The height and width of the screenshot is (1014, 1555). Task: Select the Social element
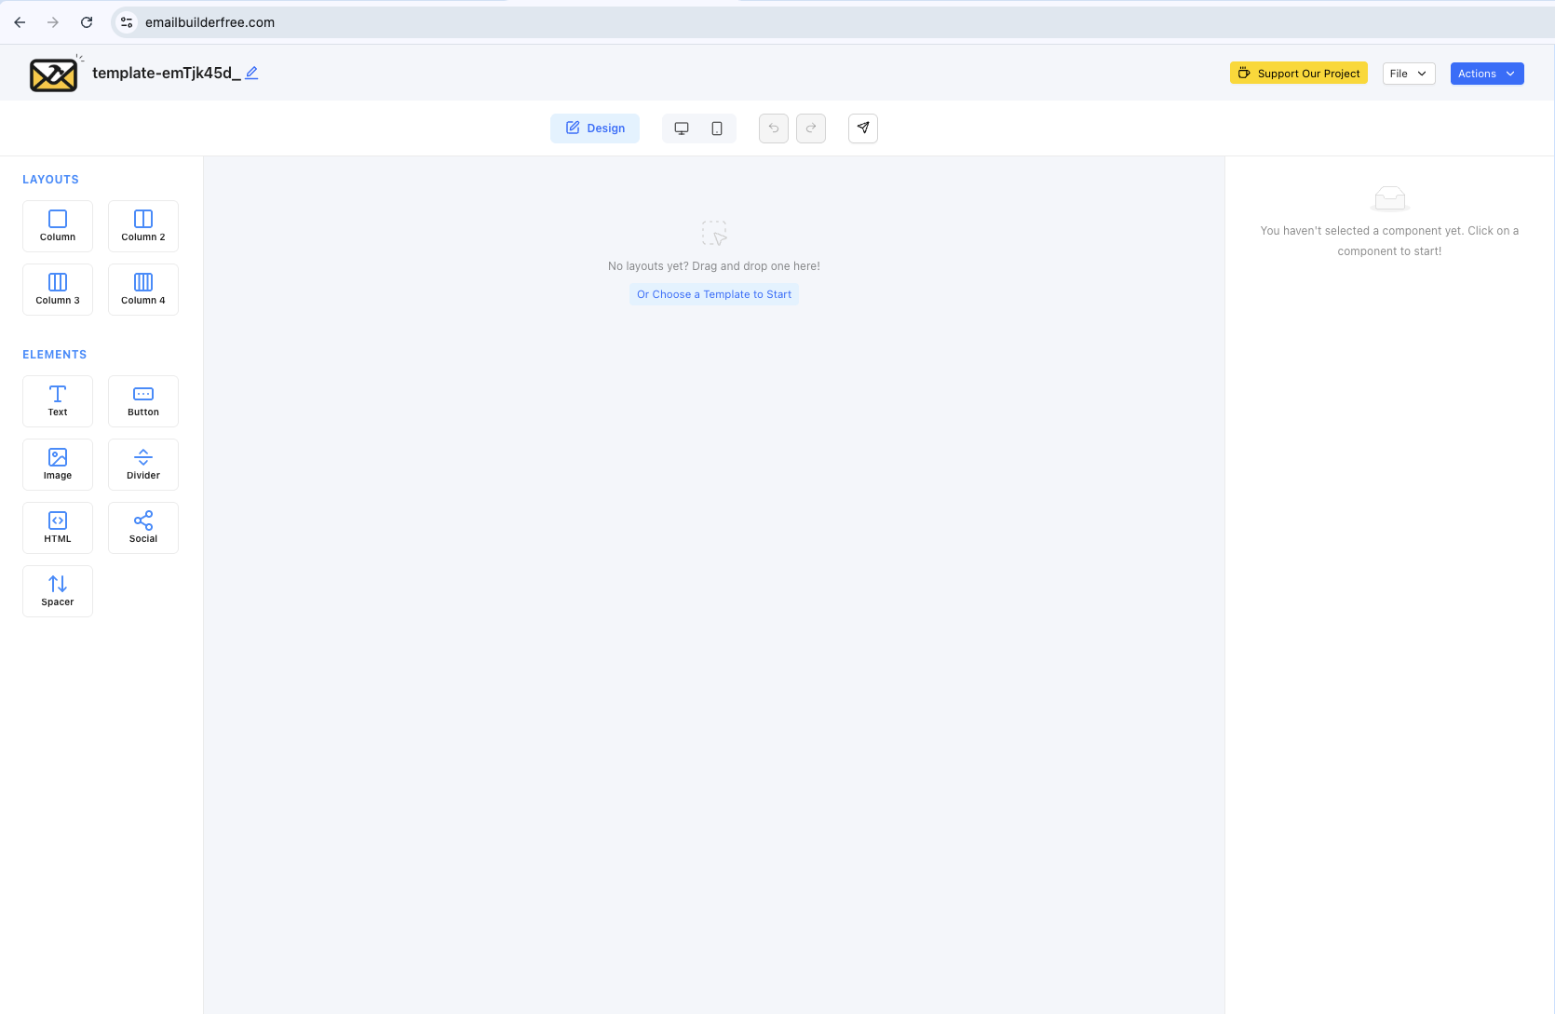(143, 528)
